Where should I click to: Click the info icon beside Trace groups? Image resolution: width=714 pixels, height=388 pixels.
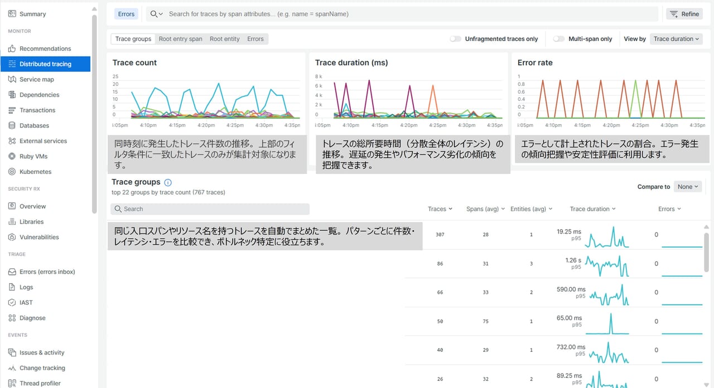coord(168,182)
